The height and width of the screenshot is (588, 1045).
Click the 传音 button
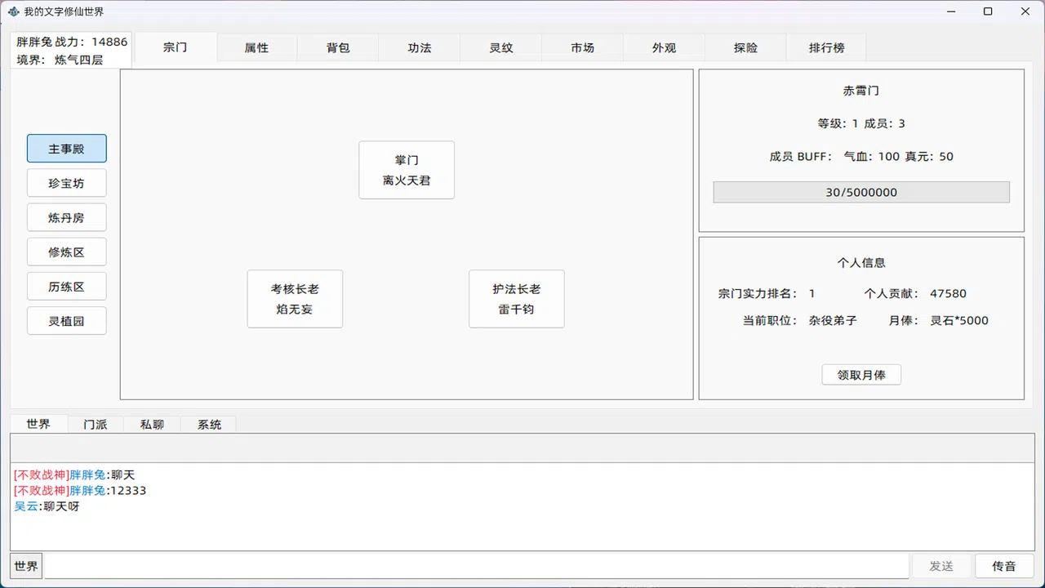[x=1004, y=566]
